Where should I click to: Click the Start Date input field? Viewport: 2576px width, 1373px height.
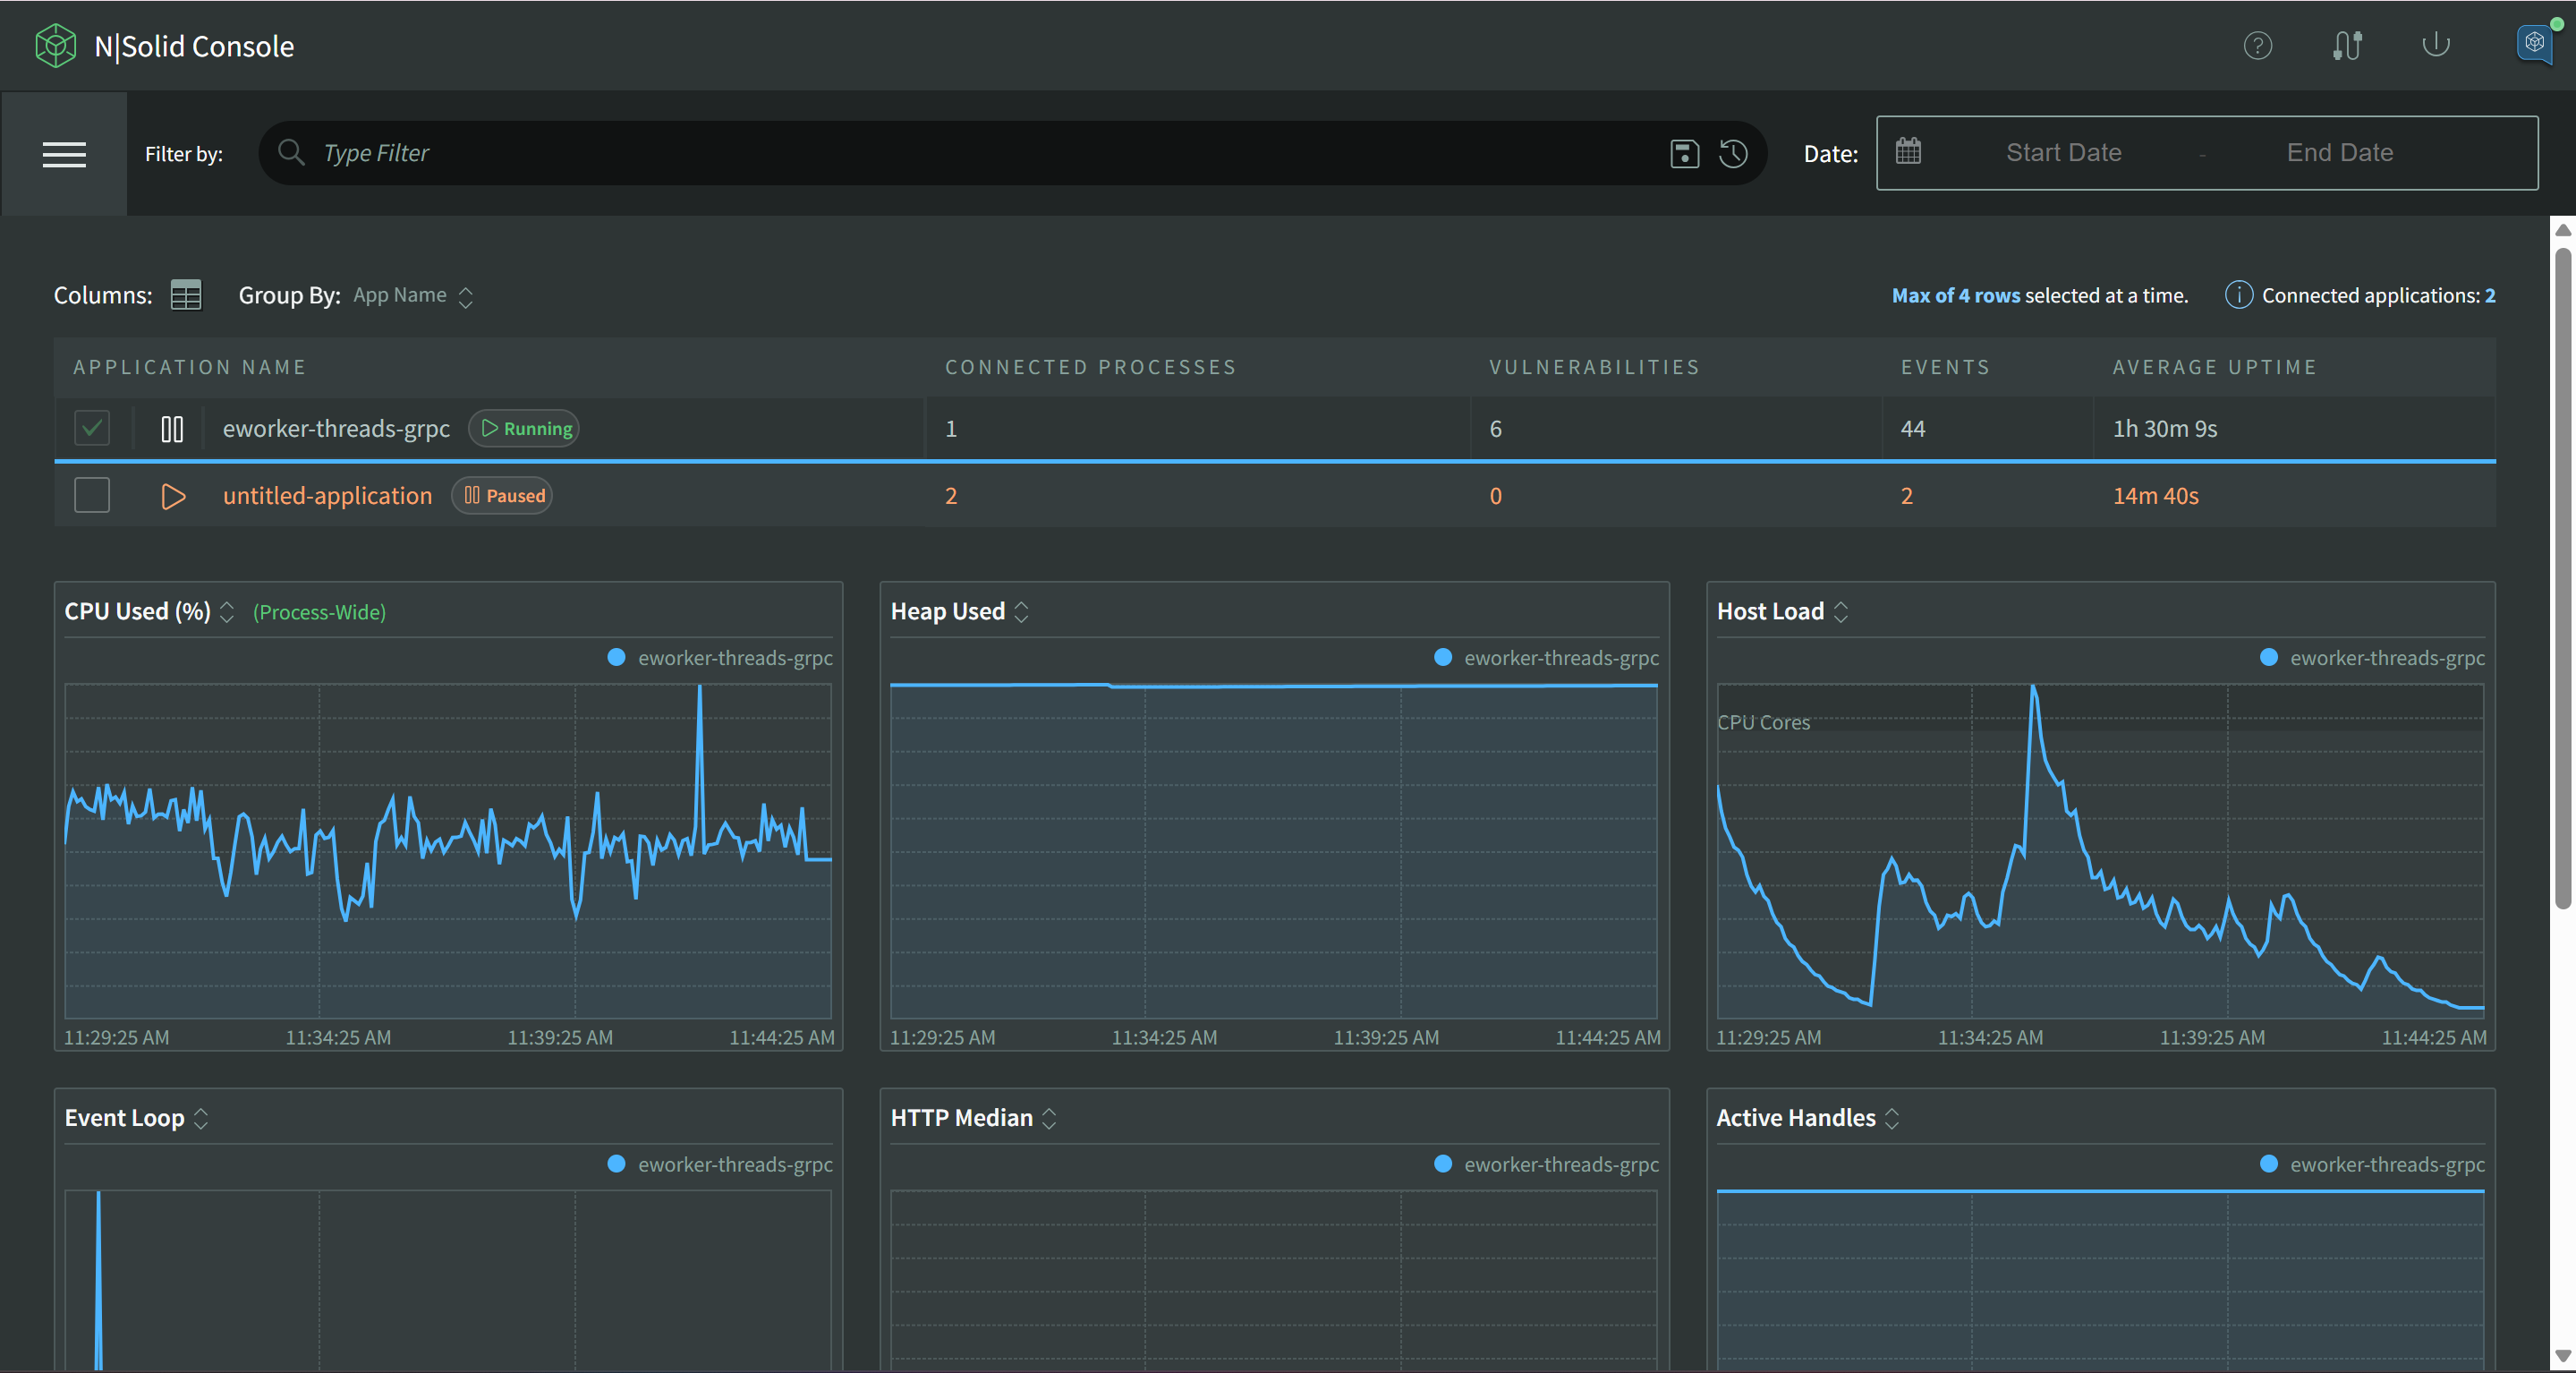tap(2063, 152)
